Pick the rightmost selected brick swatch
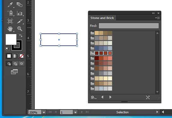 110,53
